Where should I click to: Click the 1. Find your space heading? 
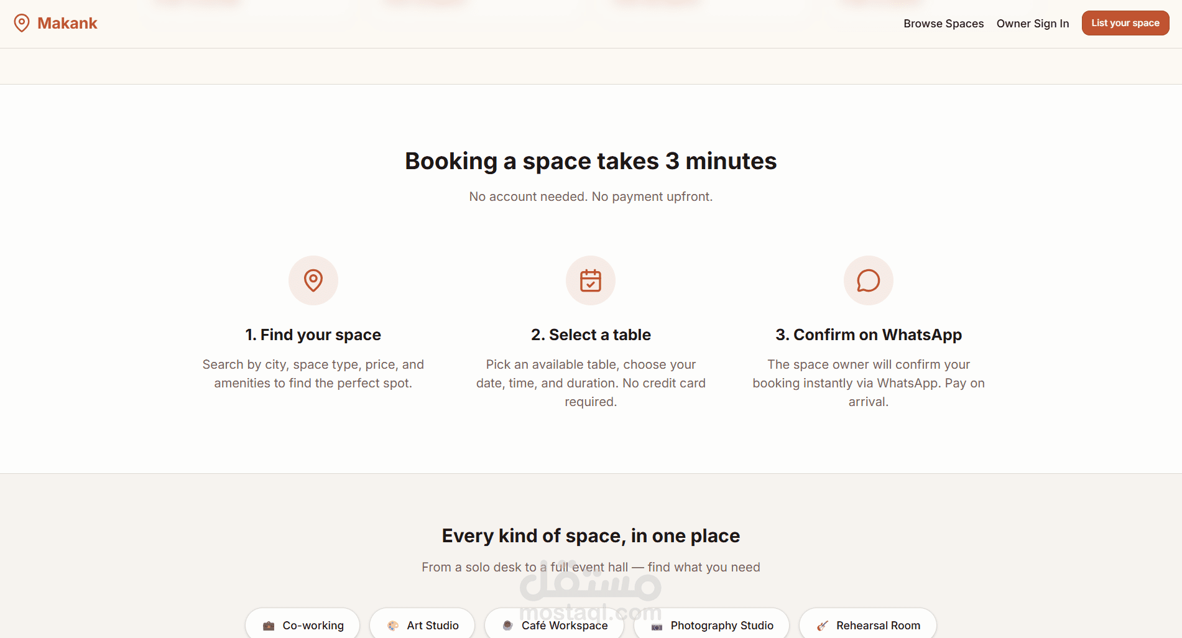(x=313, y=335)
